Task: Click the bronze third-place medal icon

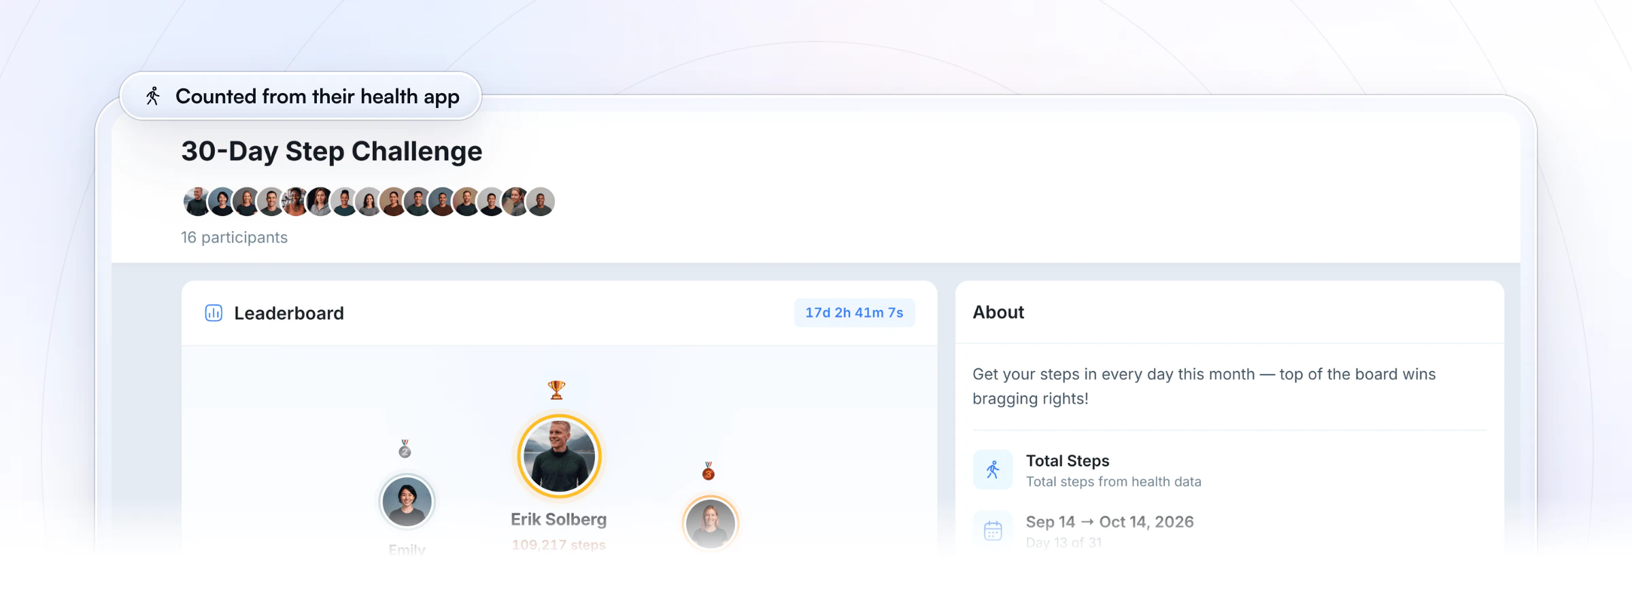Action: pos(709,471)
